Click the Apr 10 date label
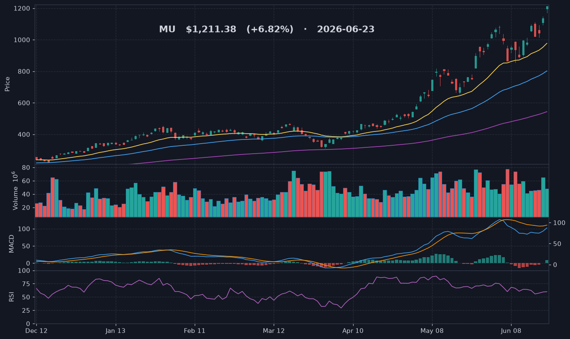 coord(353,331)
